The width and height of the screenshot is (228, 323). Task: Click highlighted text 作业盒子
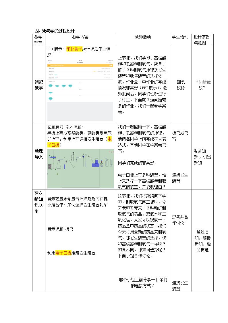[74, 49]
